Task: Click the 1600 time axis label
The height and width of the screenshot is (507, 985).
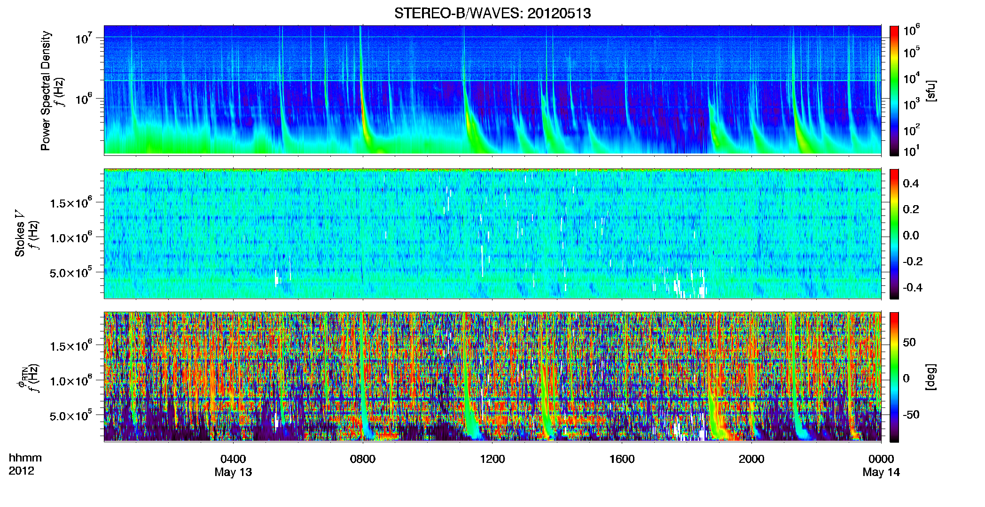Action: 622,459
